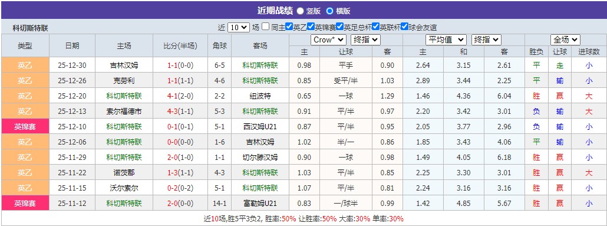Click 英乙 type cell in 25-12-30 row
607x226 pixels.
[x=25, y=65]
